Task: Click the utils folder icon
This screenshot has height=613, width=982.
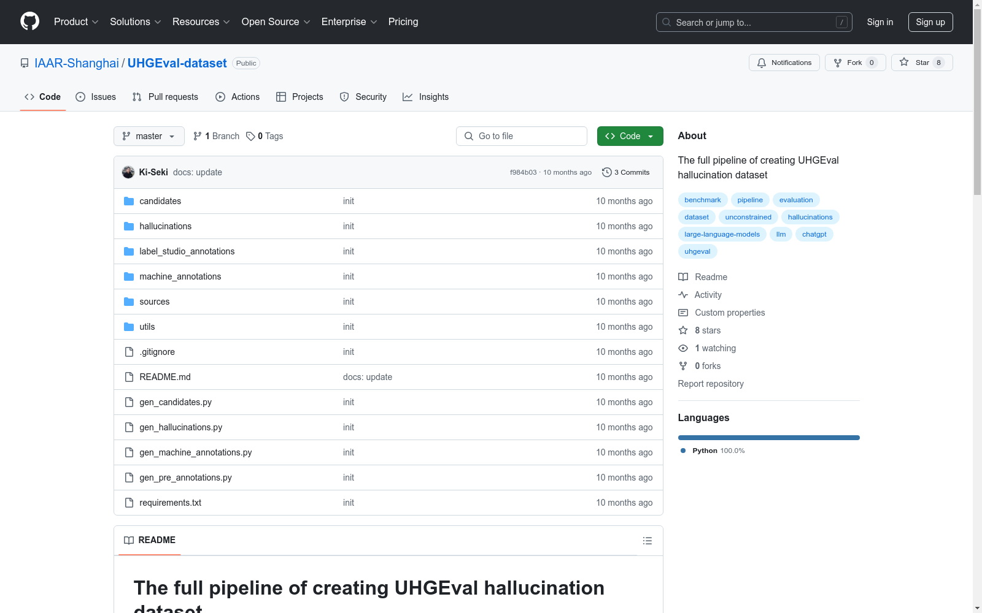Action: [129, 327]
